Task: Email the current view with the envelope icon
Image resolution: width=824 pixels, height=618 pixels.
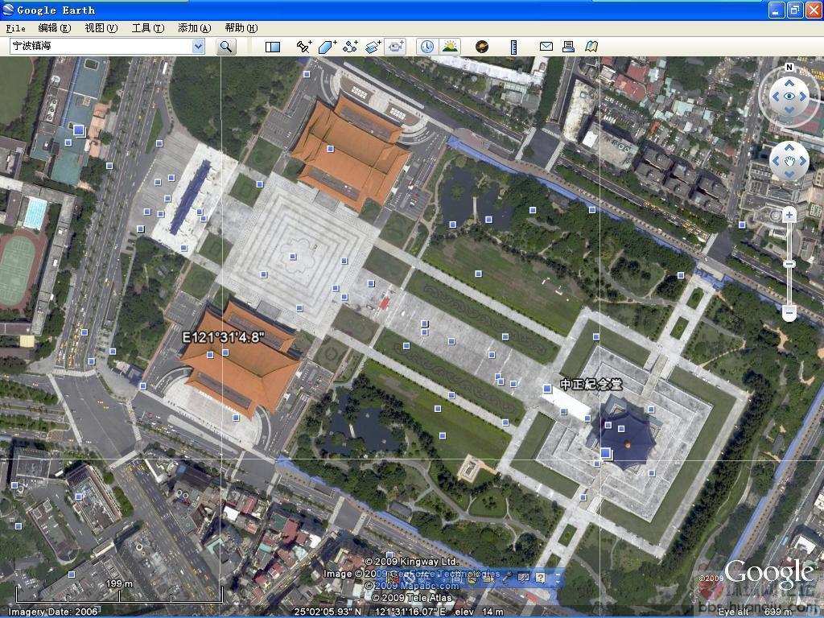Action: (x=546, y=47)
